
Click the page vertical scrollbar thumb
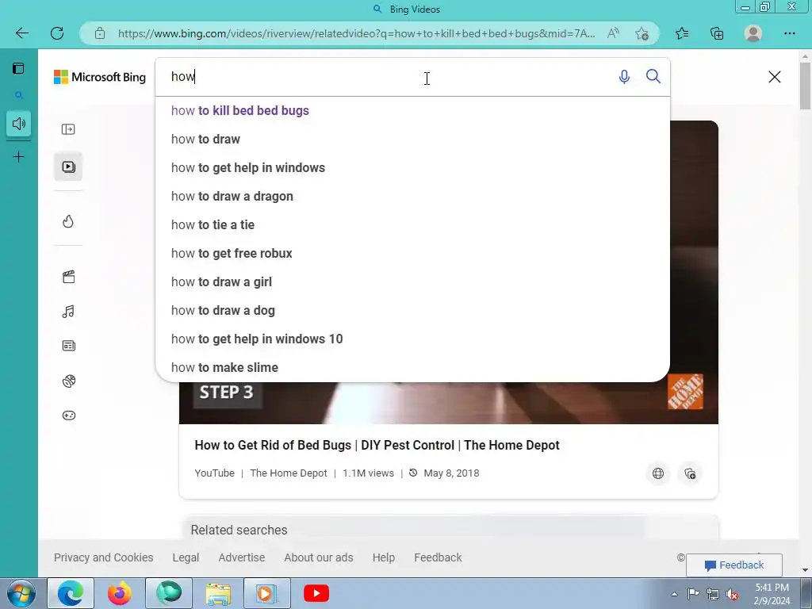point(806,86)
